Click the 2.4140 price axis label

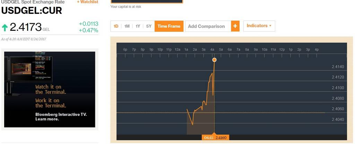[338, 67]
